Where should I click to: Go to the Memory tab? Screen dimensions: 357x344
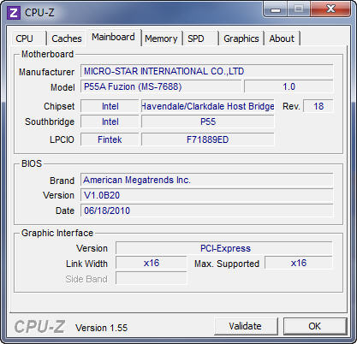(x=161, y=39)
